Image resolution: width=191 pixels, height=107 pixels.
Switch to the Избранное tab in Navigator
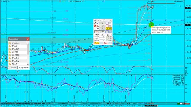[x=24, y=67]
